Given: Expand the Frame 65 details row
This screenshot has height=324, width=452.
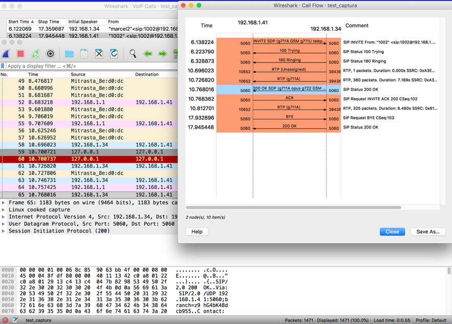Looking at the screenshot, I should tap(4, 203).
